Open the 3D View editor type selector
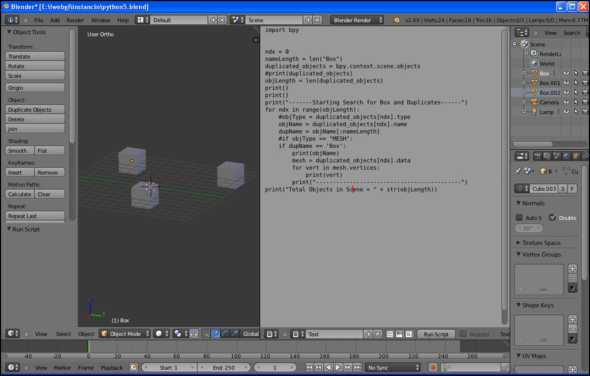The width and height of the screenshot is (590, 376). coord(13,333)
